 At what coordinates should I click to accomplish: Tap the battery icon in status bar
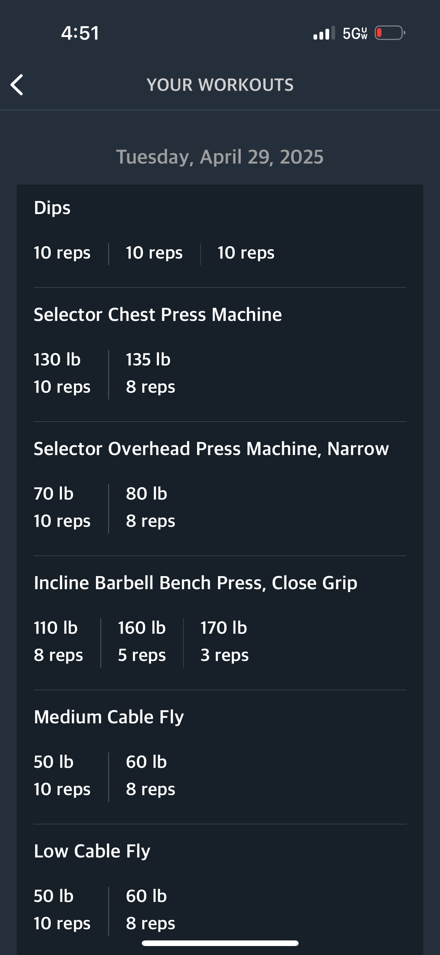pyautogui.click(x=390, y=33)
